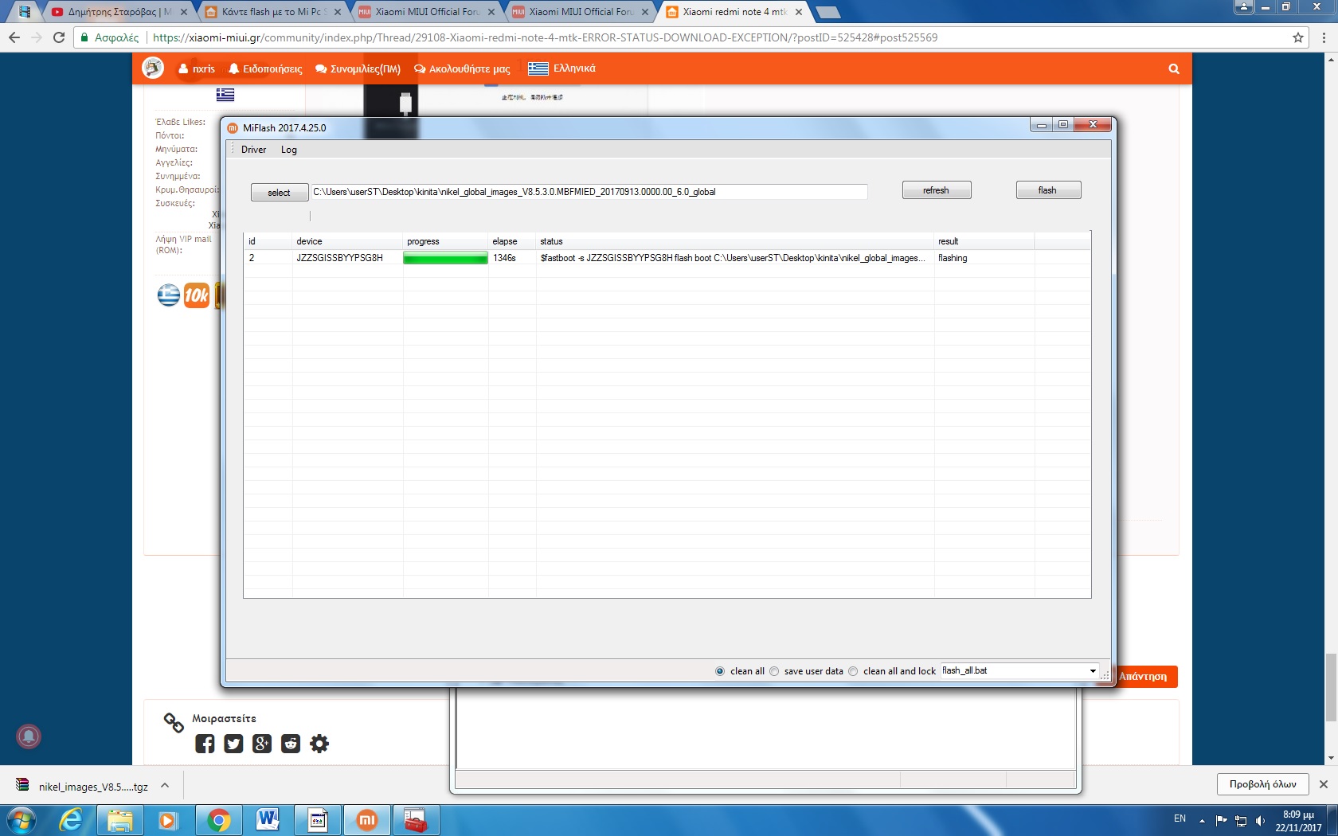Viewport: 1338px width, 836px height.
Task: Open the red toolbox app in the taskbar
Action: pos(416,819)
